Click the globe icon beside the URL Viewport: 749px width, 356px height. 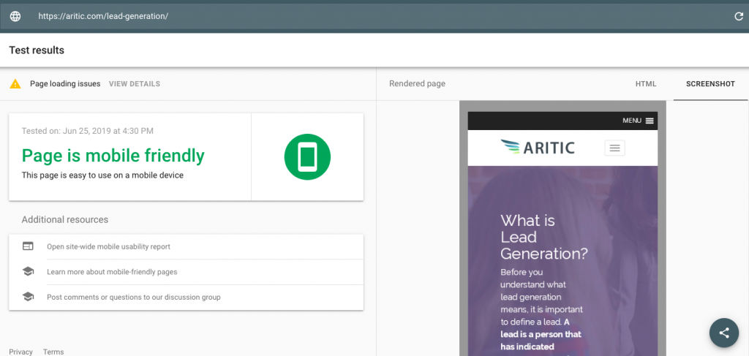click(15, 16)
